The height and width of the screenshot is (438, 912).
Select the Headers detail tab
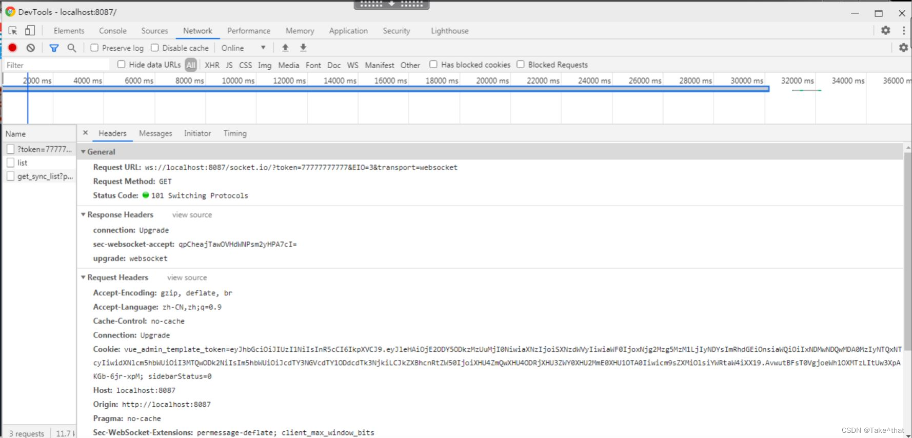[112, 133]
